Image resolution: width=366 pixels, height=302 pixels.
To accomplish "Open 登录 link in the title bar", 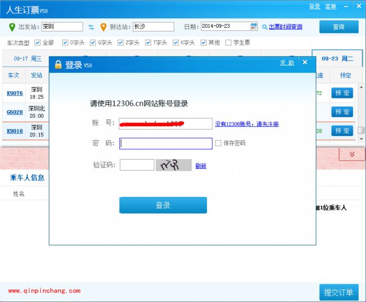I will click(x=314, y=6).
